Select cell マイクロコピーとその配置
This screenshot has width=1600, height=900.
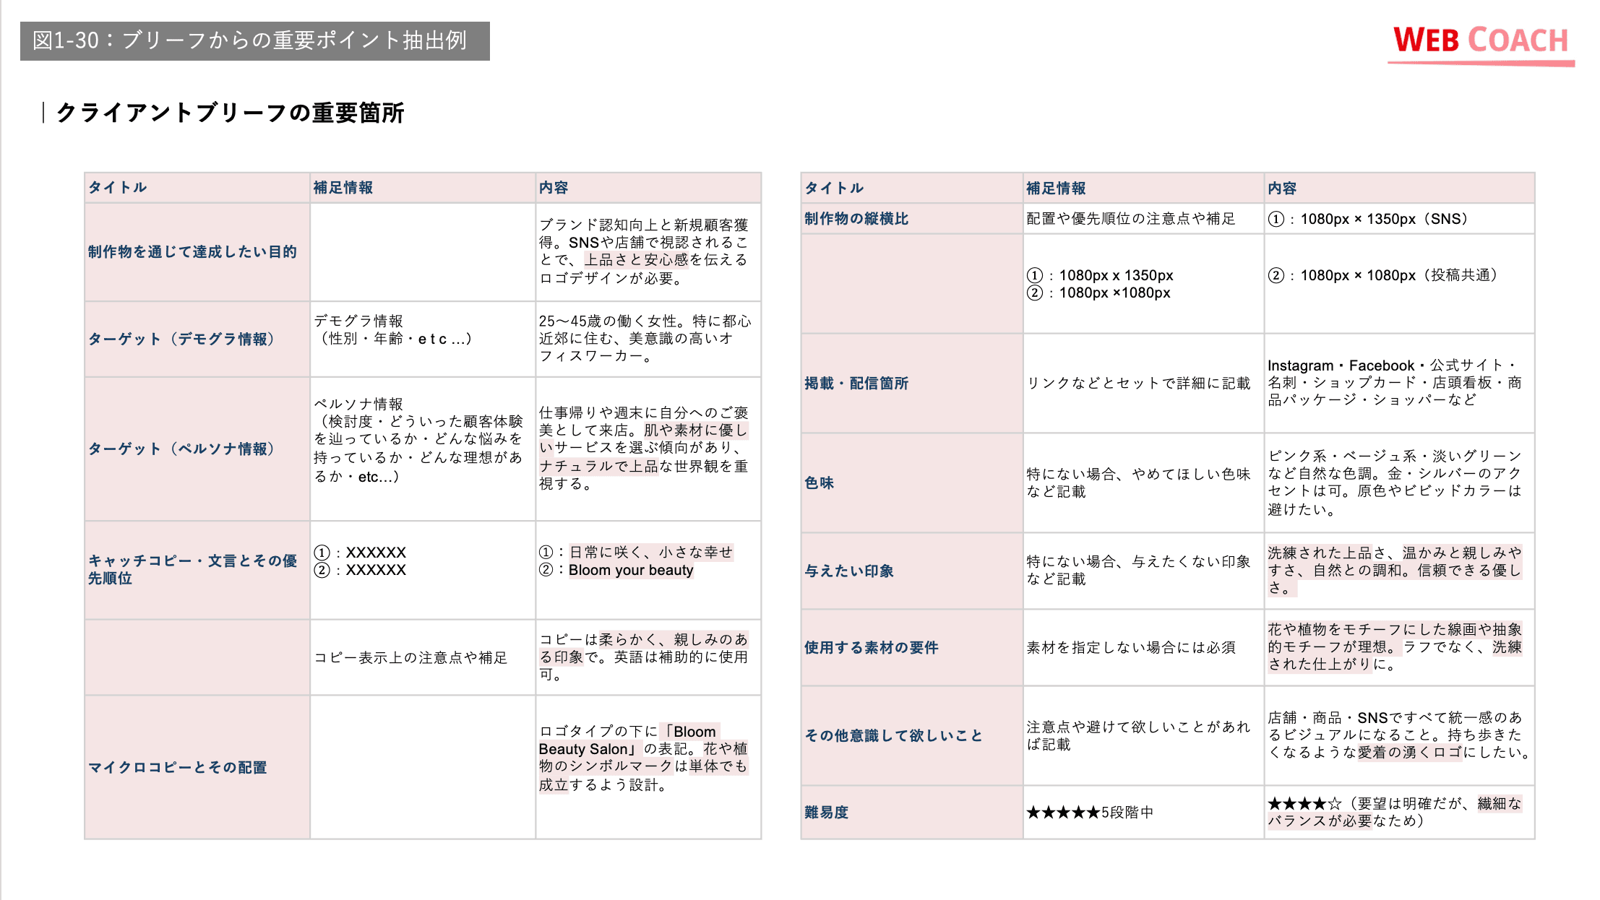197,767
